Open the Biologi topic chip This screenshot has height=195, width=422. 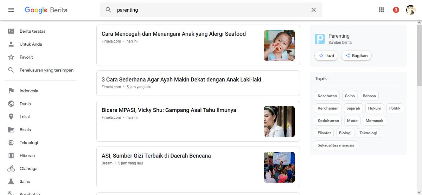coord(345,133)
